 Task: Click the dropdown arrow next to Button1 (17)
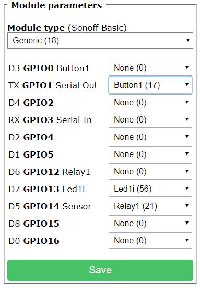point(187,85)
